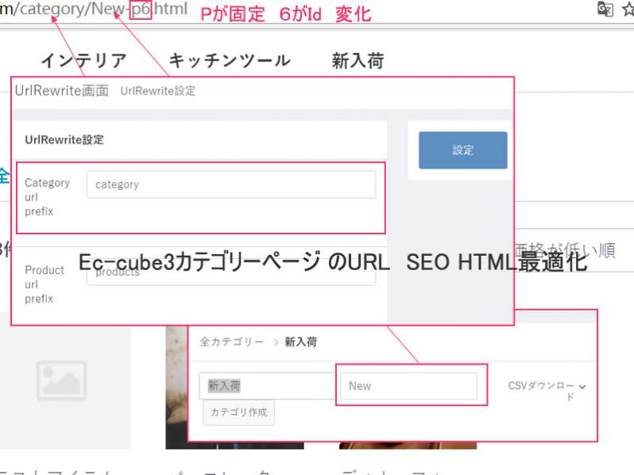Click the Category url prefix input field
This screenshot has height=475, width=634.
point(231,184)
